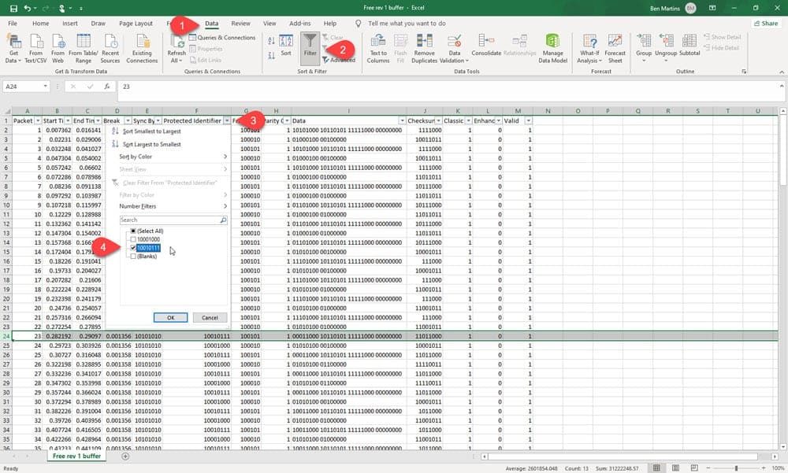Image resolution: width=788 pixels, height=473 pixels.
Task: Click Data Validation icon
Action: (x=455, y=49)
